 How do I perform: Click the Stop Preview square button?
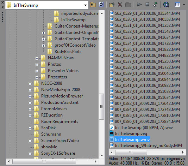[148, 5]
